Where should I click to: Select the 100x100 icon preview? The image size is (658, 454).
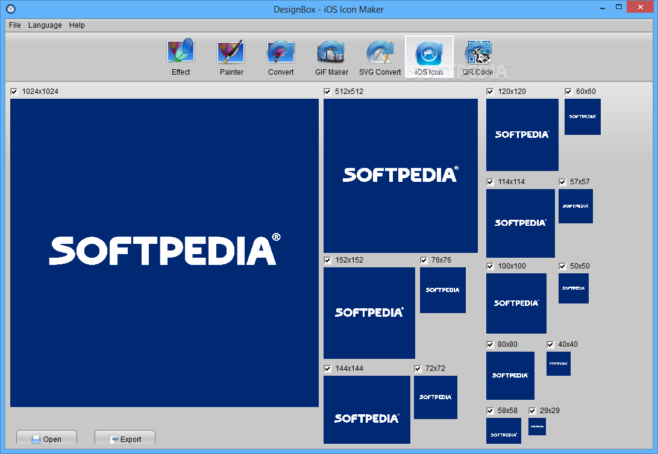pyautogui.click(x=516, y=303)
